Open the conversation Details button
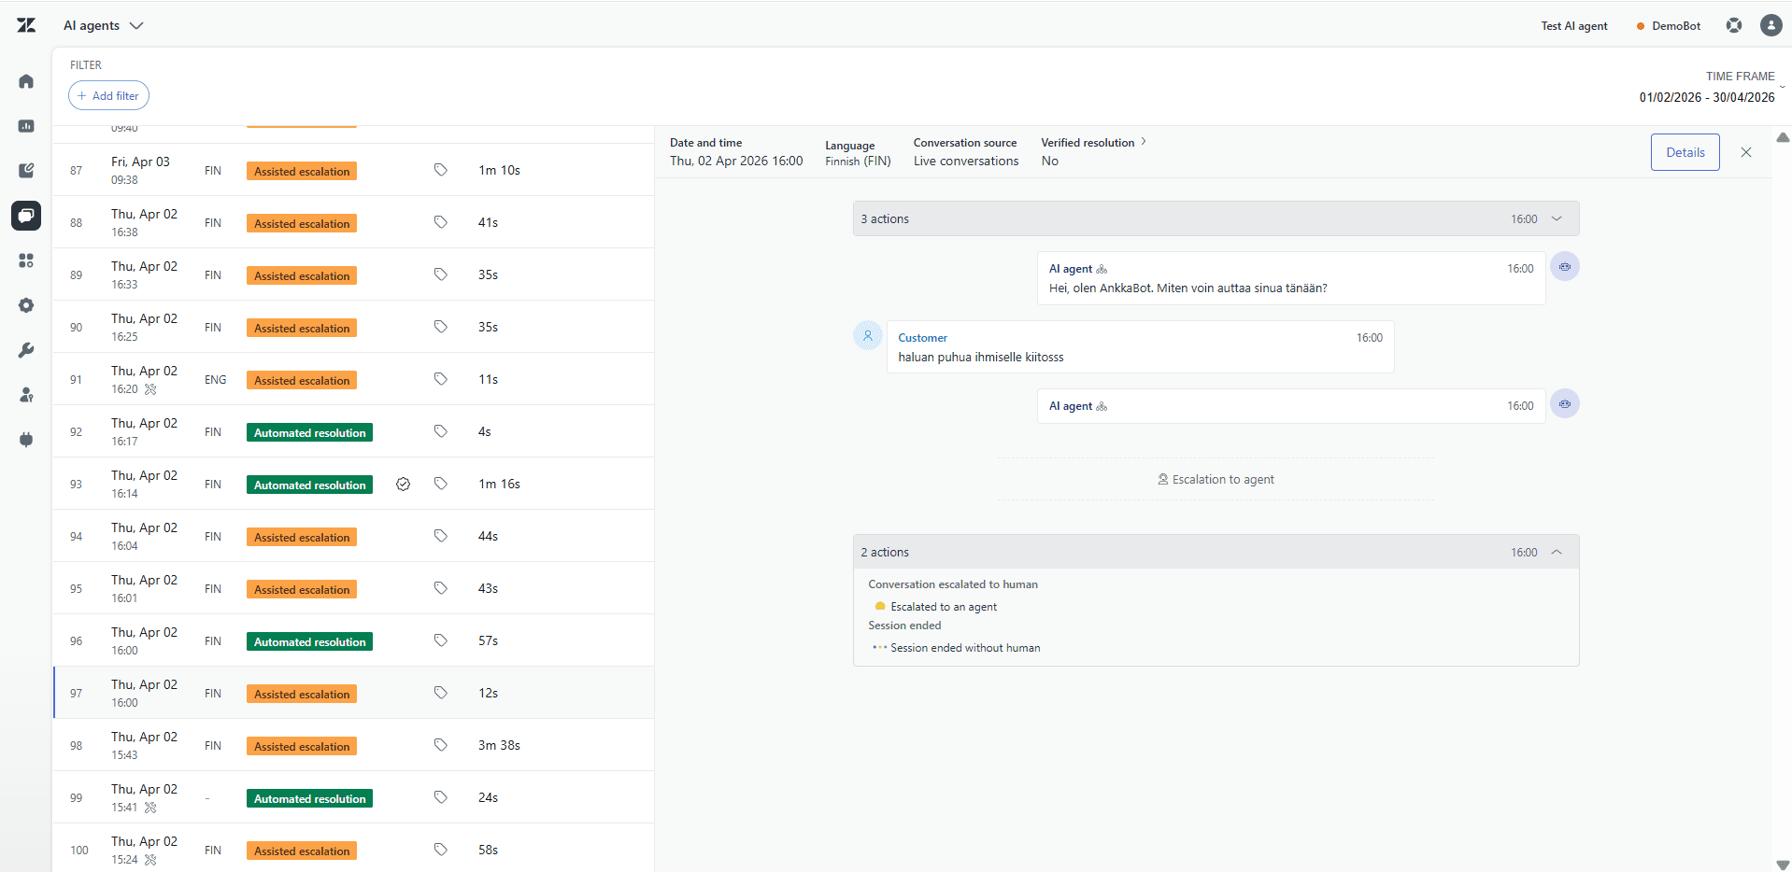 point(1685,152)
